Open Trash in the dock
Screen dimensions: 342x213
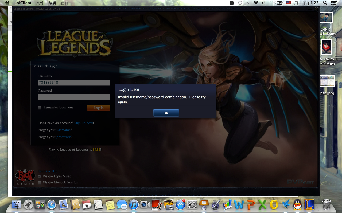point(327,204)
